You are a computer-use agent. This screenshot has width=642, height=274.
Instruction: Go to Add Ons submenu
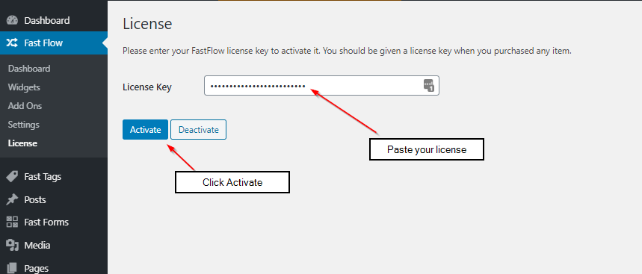(x=25, y=106)
